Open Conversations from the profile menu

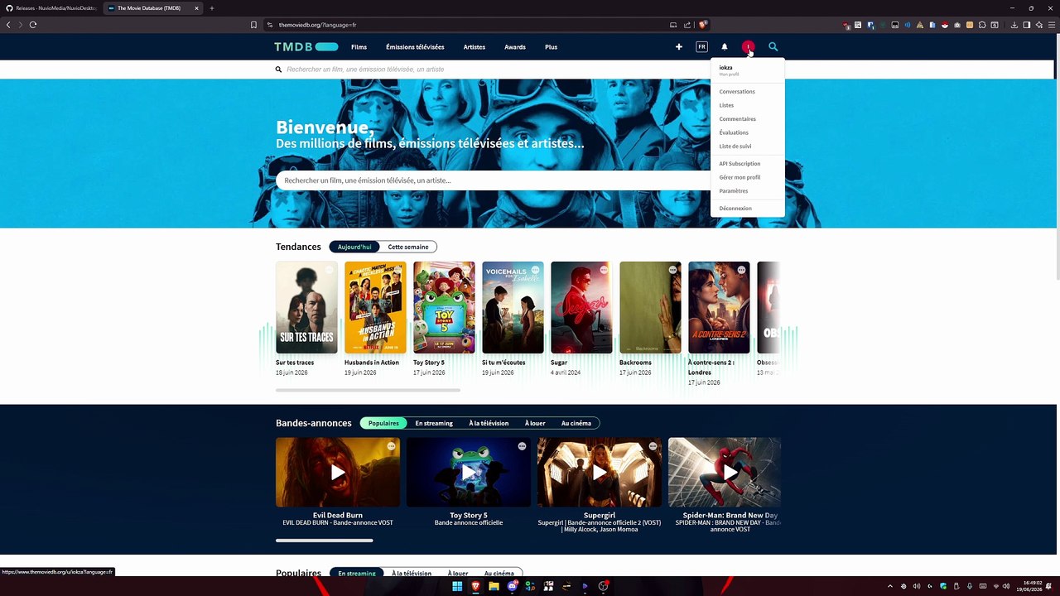click(x=737, y=92)
